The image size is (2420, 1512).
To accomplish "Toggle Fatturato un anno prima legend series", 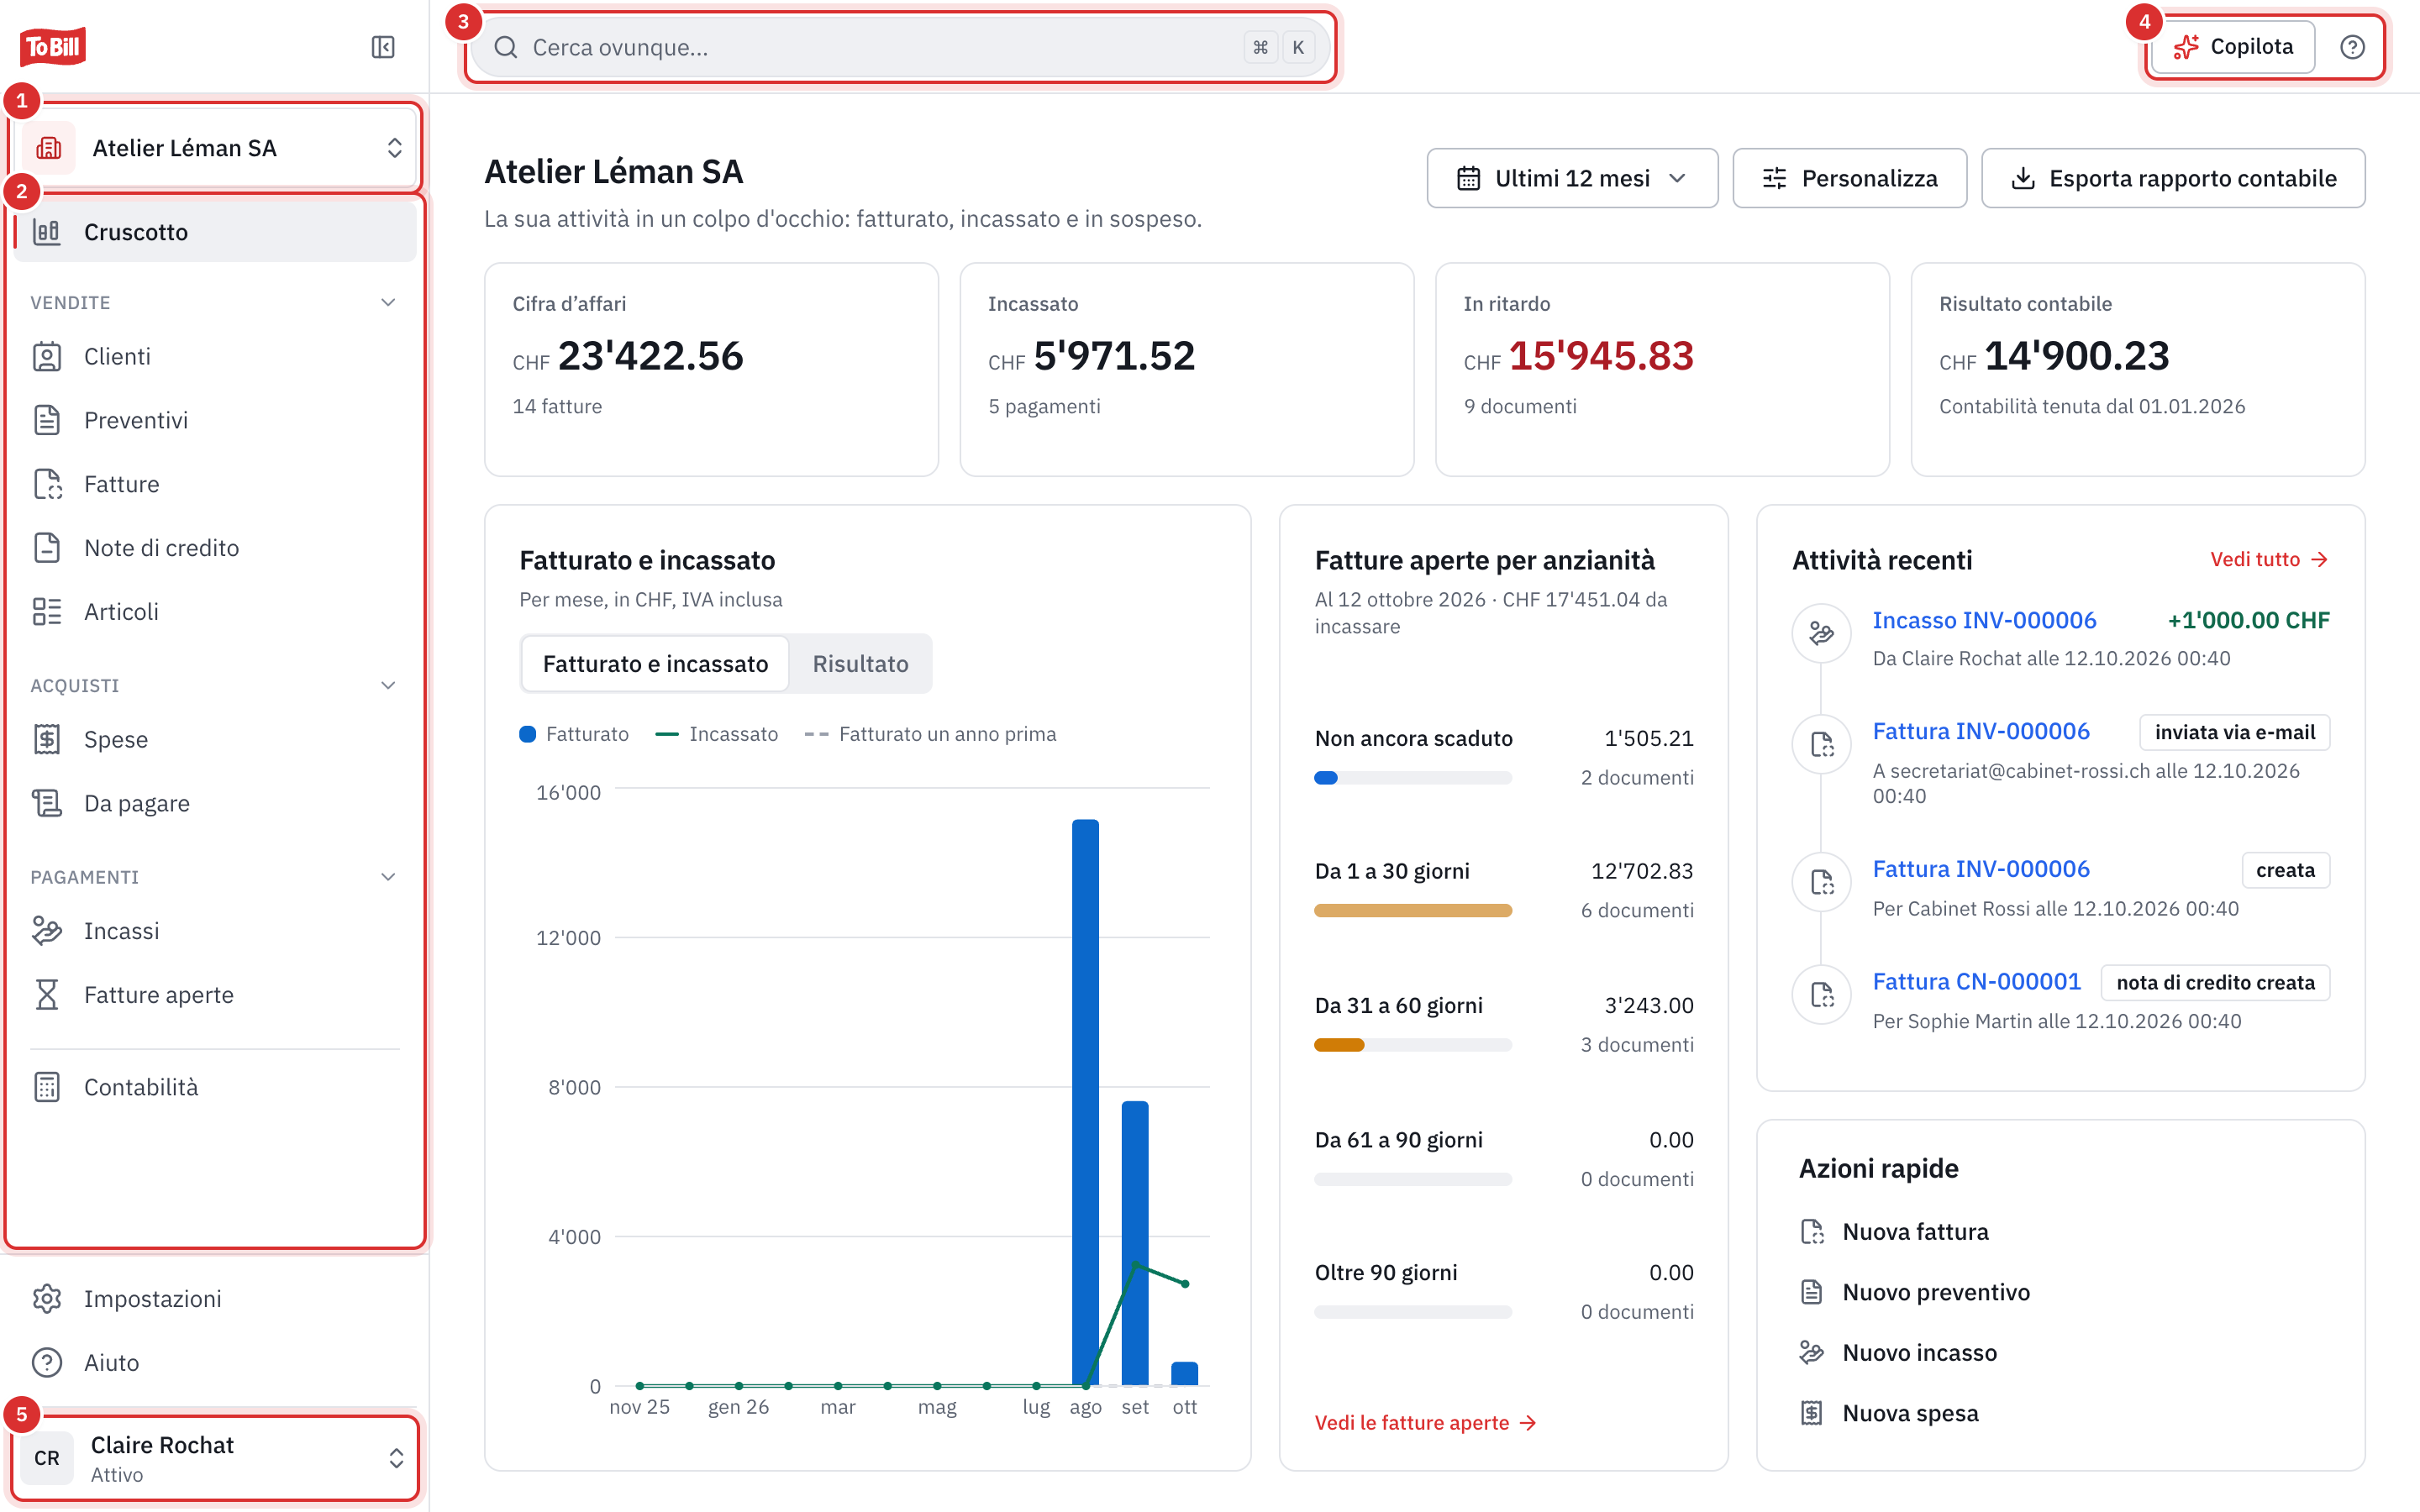I will [x=930, y=734].
